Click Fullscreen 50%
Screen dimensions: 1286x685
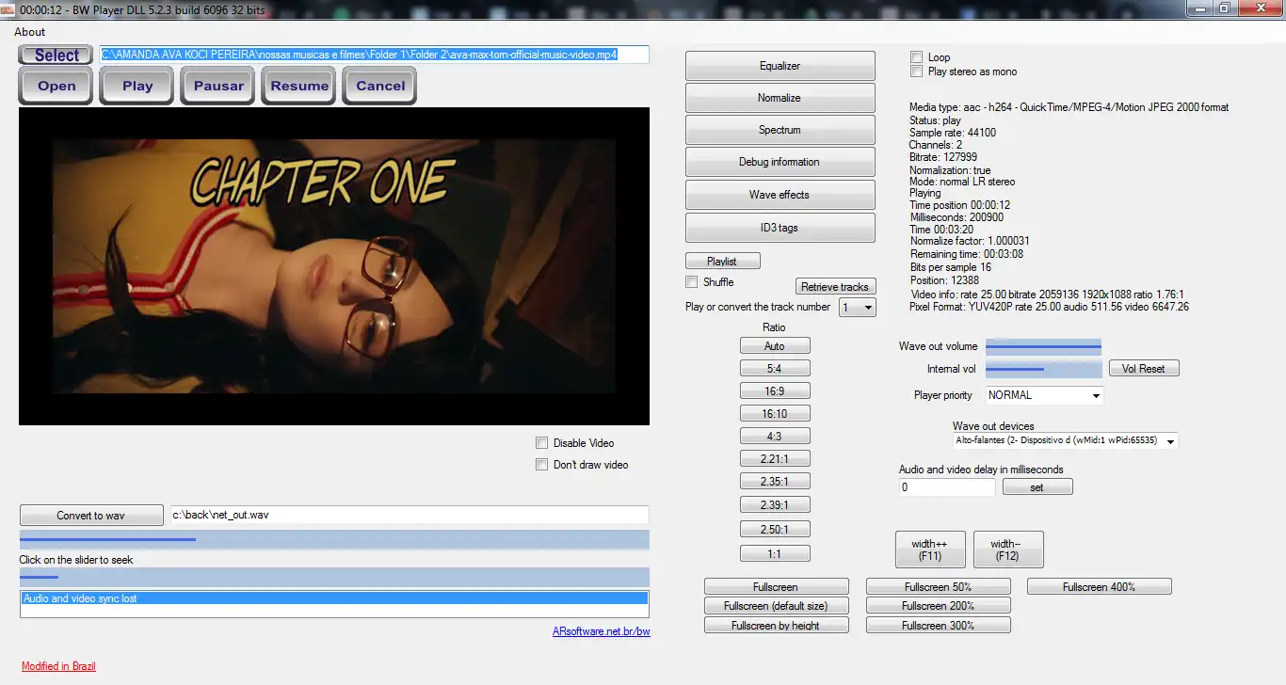(x=939, y=587)
